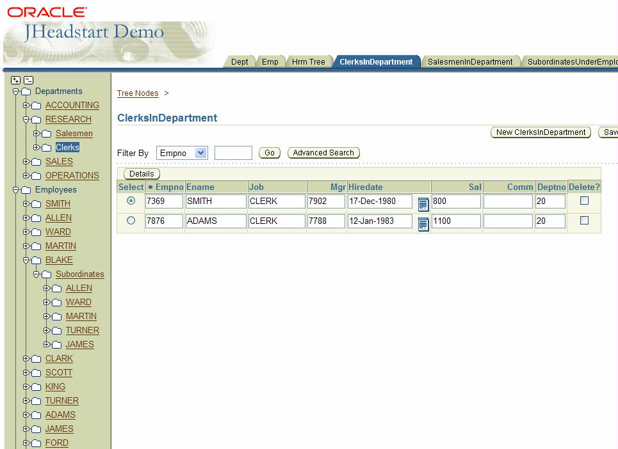
Task: Open the calendar picker for ADAMS's hiredate
Action: tap(423, 224)
